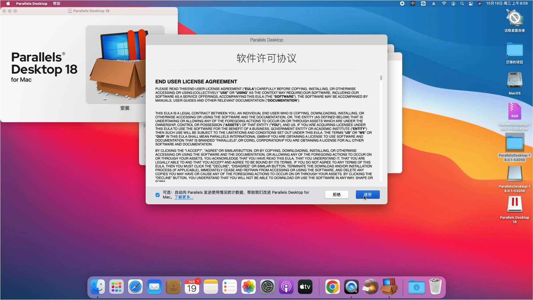Open Google Chrome from the Dock

click(x=332, y=287)
